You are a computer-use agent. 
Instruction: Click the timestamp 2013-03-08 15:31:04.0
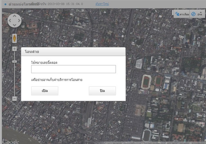pos(65,4)
